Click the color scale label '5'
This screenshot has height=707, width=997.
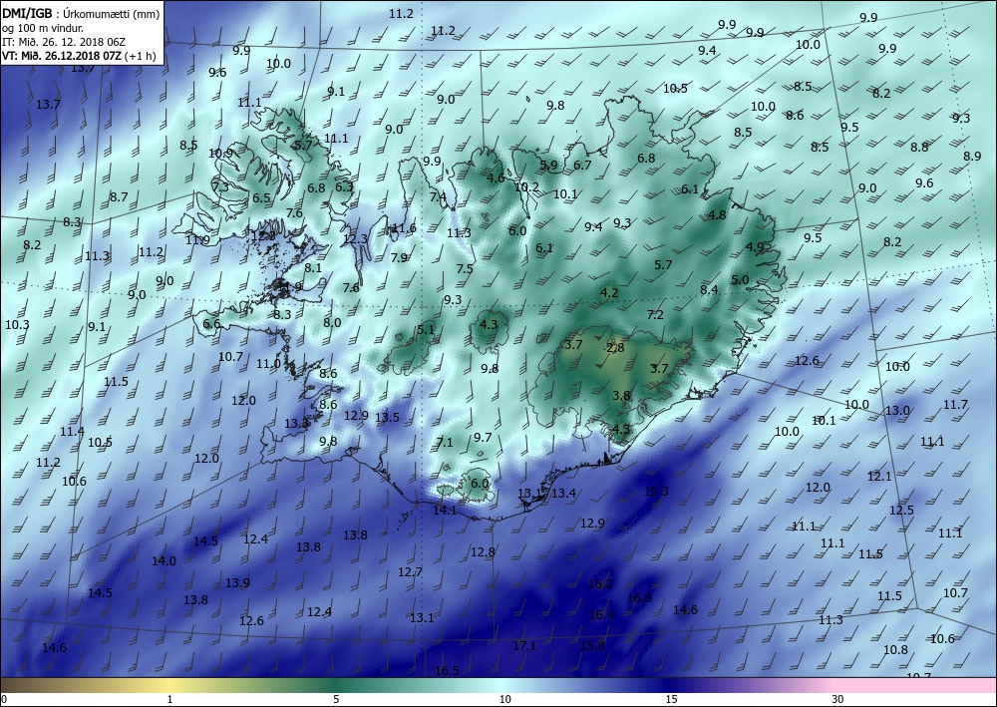coord(336,700)
